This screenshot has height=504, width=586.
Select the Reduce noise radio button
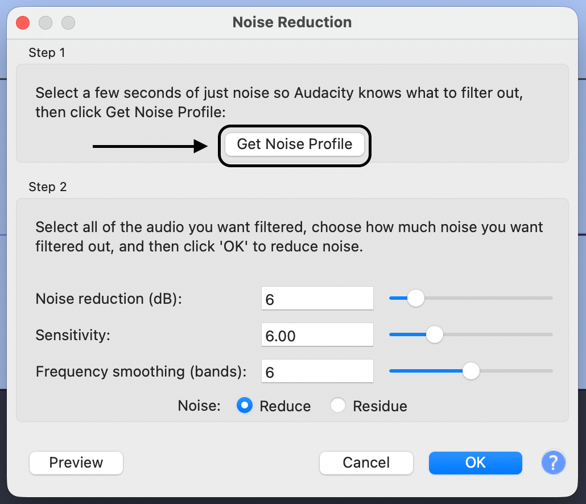point(245,406)
